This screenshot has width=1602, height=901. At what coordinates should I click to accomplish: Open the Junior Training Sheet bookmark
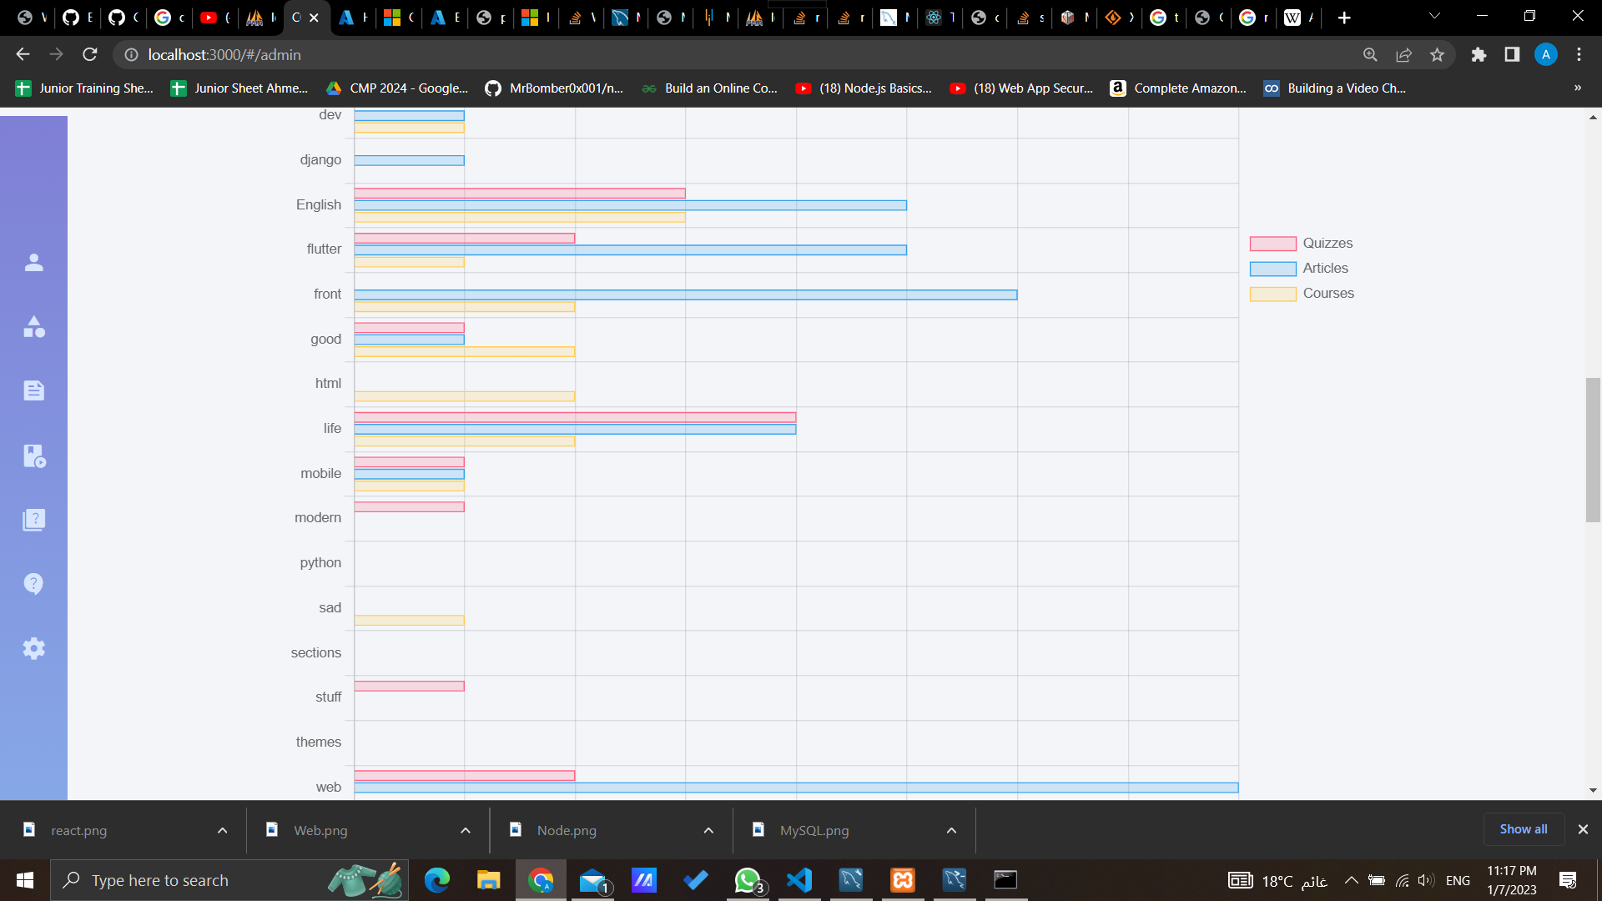point(85,88)
